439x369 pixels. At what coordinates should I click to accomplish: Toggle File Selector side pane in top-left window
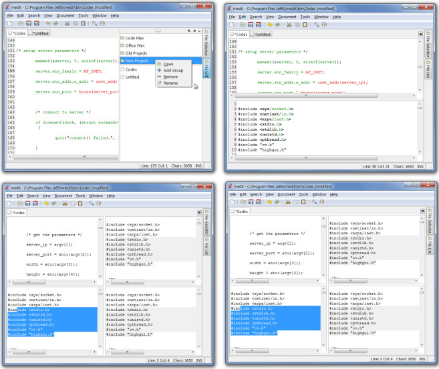click(206, 43)
